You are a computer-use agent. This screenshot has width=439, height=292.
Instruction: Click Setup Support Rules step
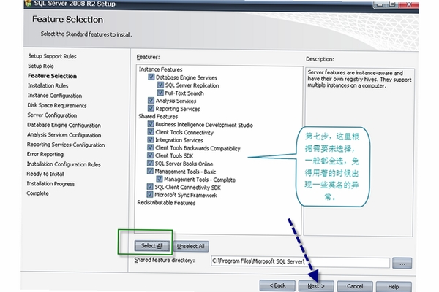pyautogui.click(x=53, y=56)
